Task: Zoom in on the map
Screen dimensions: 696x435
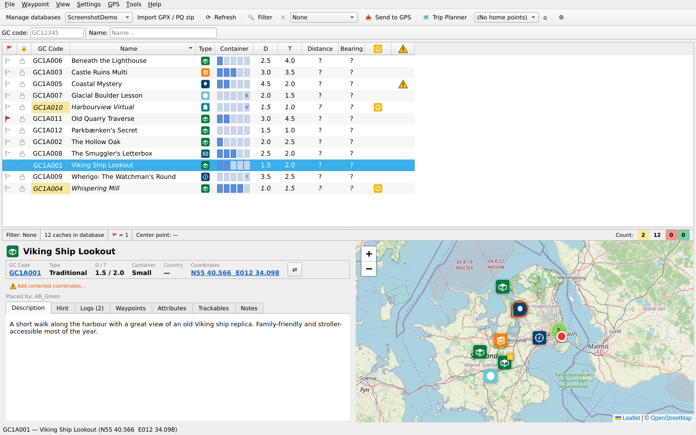Action: 369,254
